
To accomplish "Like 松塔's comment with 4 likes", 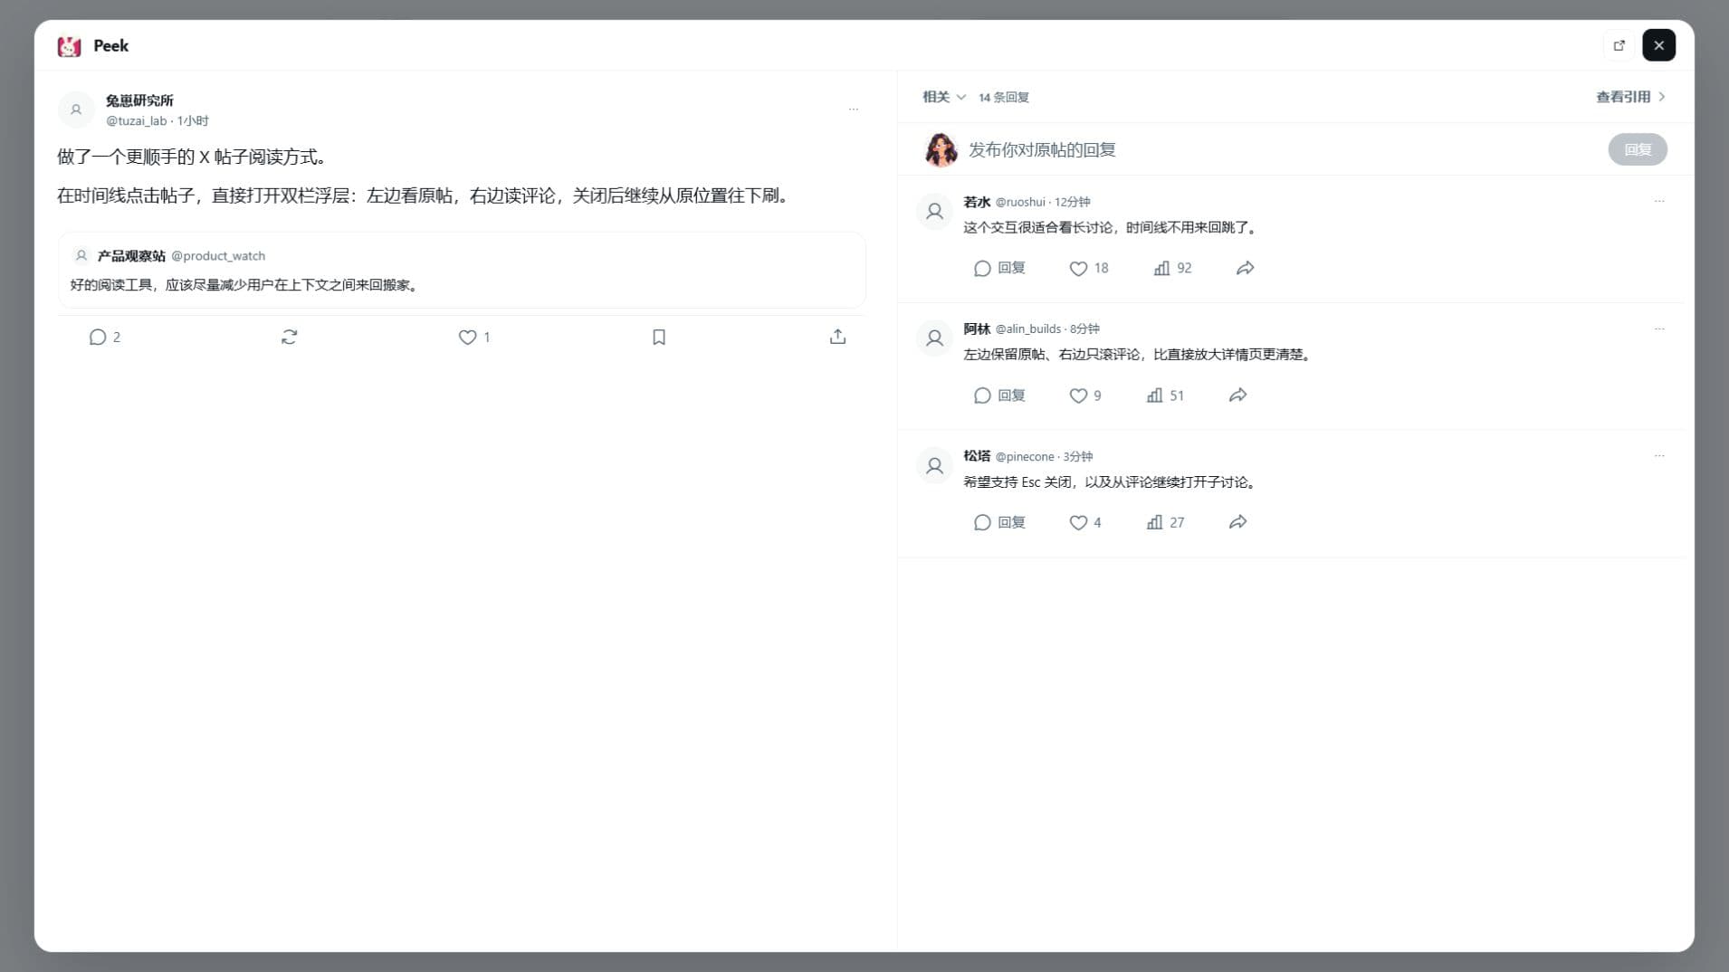I will [x=1085, y=522].
